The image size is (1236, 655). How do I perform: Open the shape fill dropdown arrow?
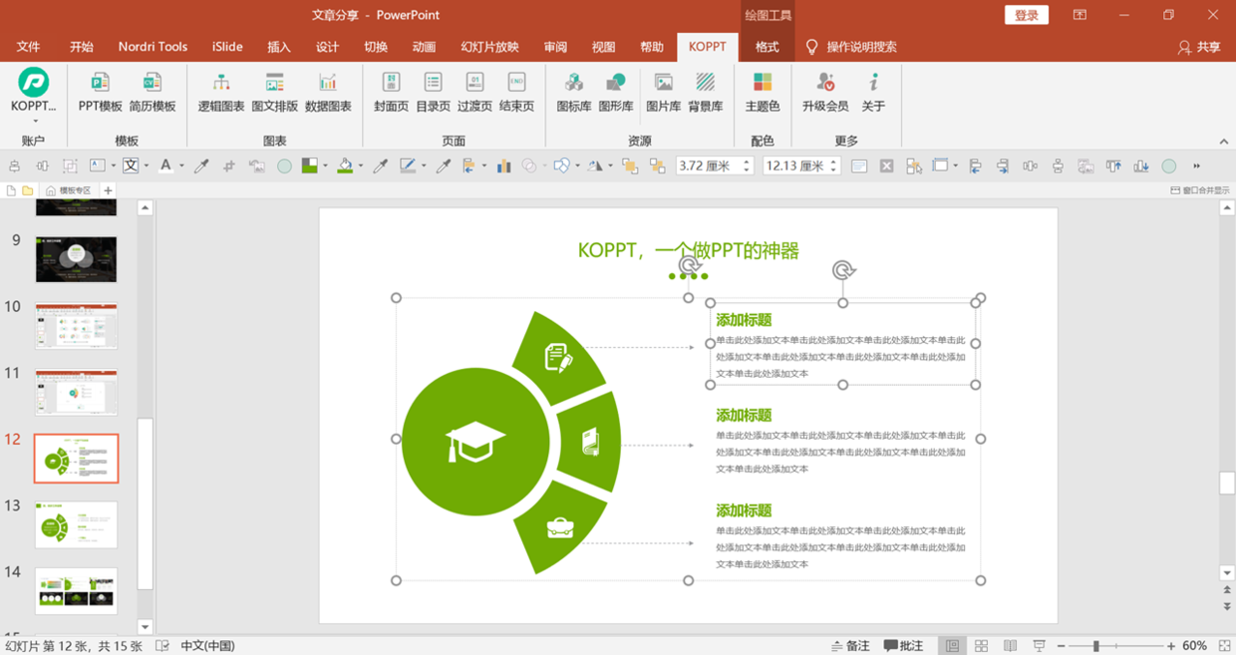(x=360, y=165)
